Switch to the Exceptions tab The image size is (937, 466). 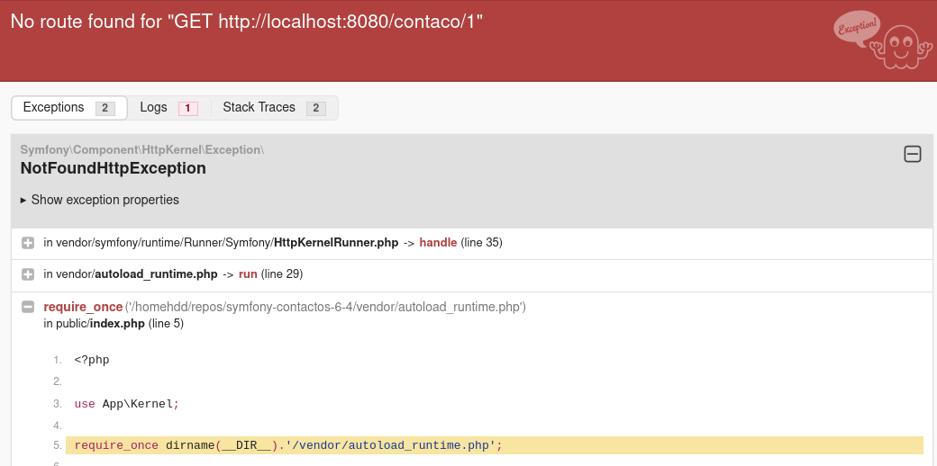coord(69,108)
